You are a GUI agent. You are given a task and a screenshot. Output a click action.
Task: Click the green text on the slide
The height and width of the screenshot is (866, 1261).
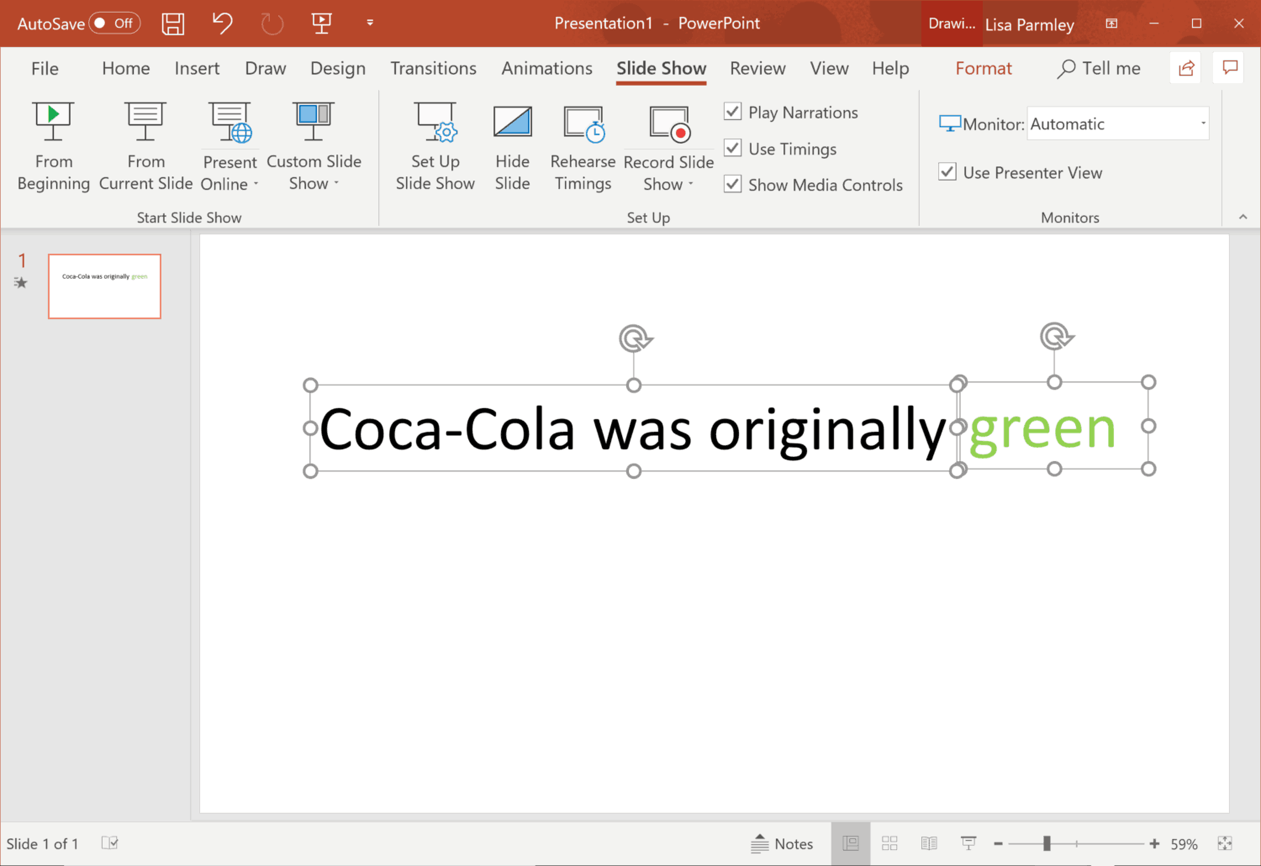click(1042, 430)
